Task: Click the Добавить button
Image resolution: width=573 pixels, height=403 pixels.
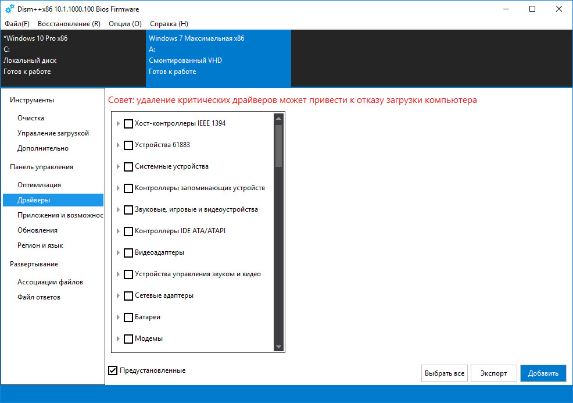Action: click(543, 373)
